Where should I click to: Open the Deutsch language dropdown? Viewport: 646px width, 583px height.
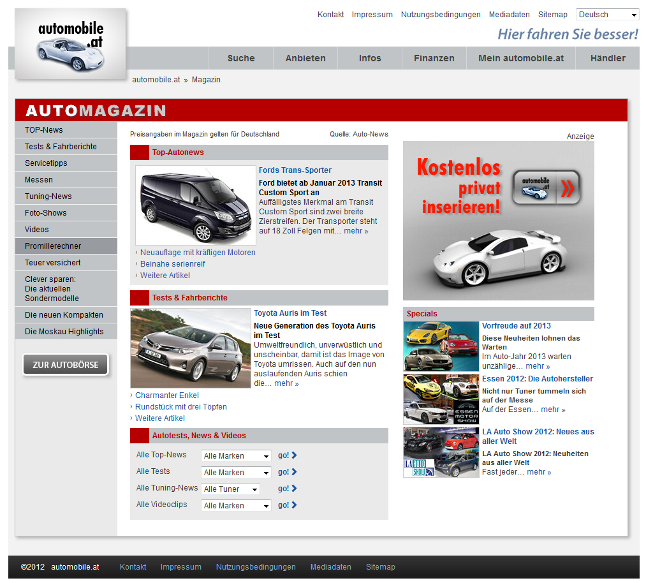tap(607, 15)
